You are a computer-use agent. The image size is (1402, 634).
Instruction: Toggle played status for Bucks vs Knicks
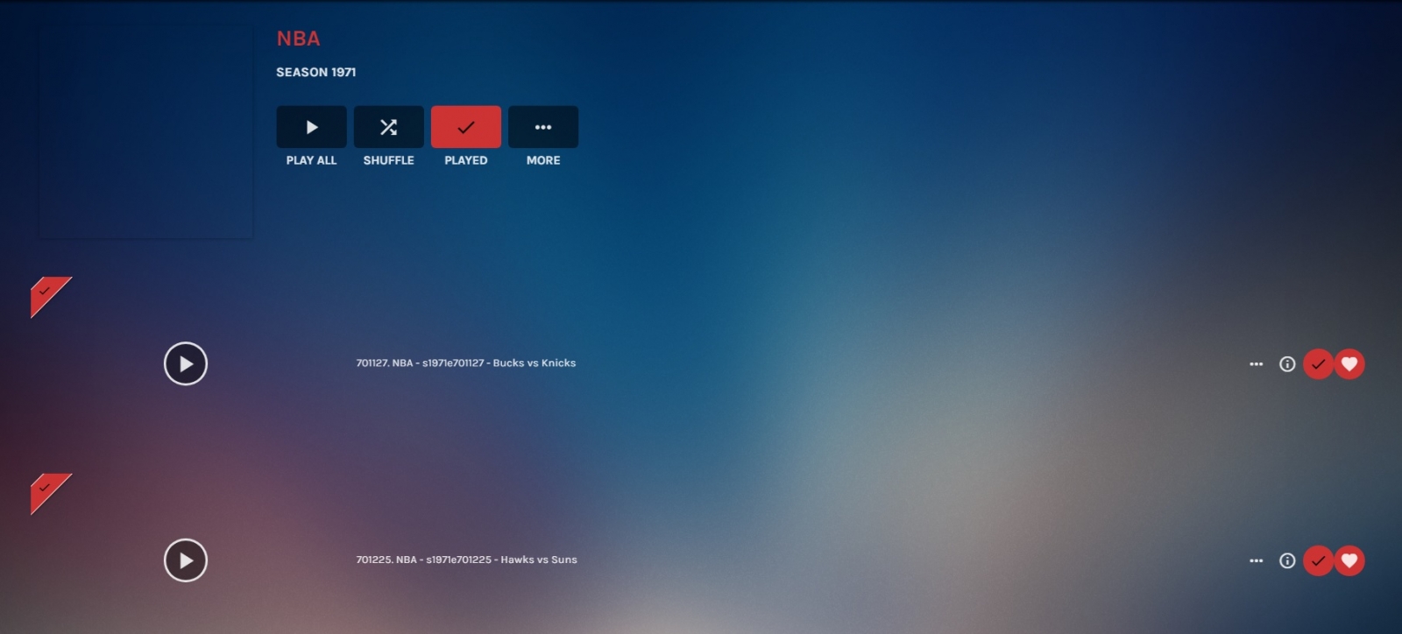pos(1319,363)
